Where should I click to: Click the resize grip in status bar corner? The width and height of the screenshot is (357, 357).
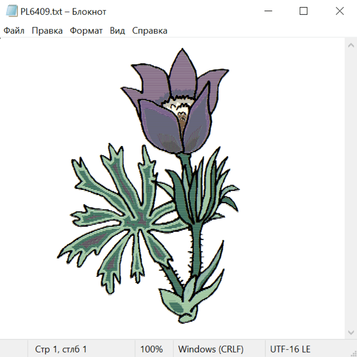click(x=353, y=353)
